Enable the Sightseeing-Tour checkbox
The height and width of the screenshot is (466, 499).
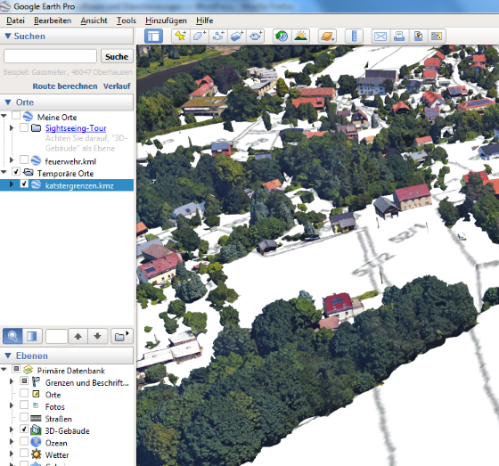(24, 127)
